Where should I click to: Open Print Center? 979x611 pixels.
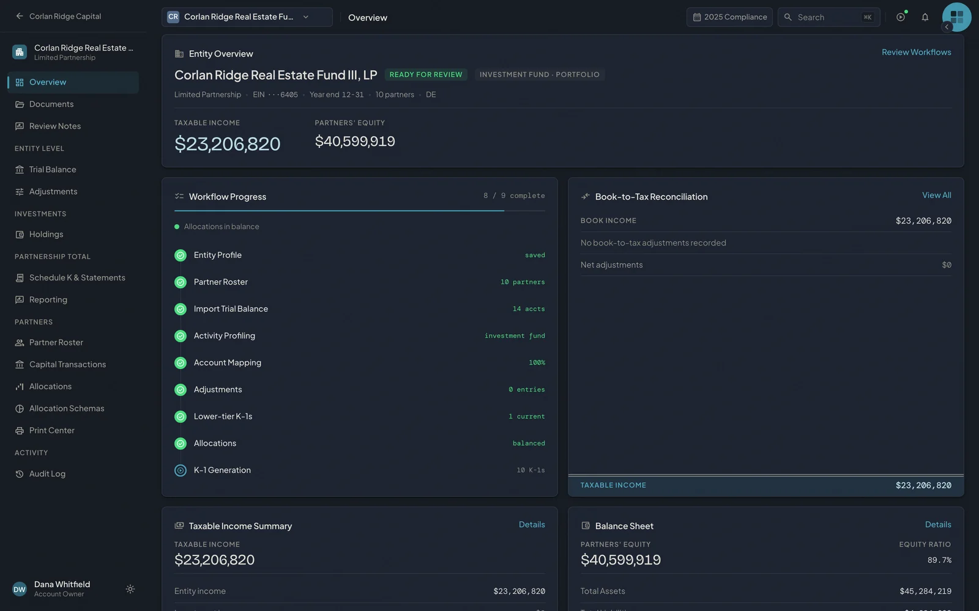click(x=73, y=431)
